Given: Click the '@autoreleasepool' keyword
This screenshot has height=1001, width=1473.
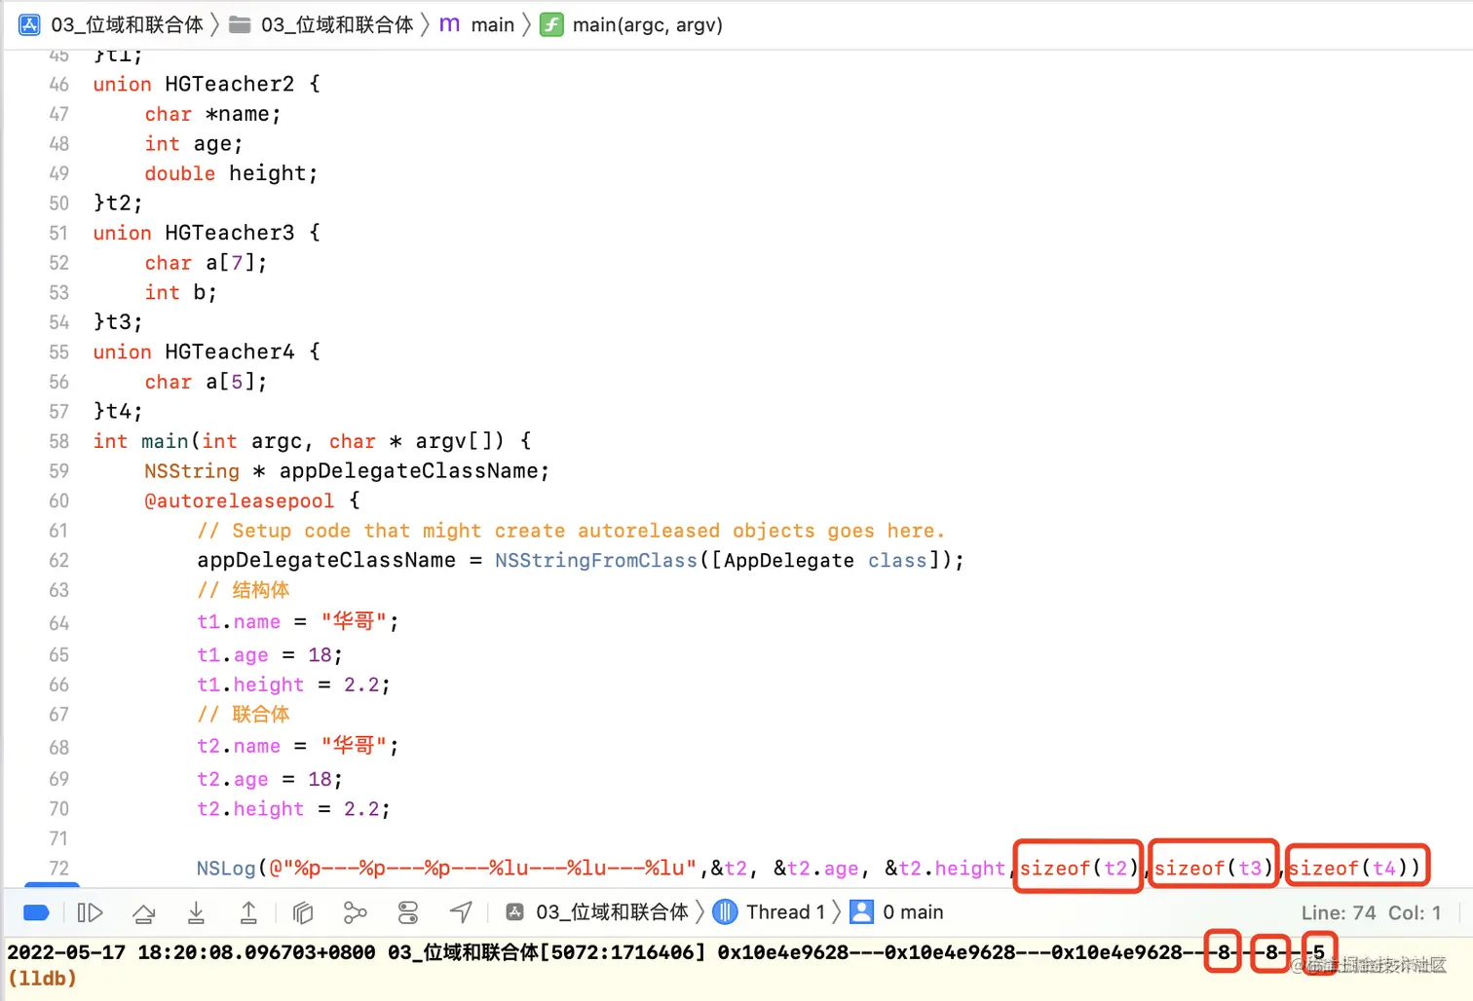Looking at the screenshot, I should (x=239, y=500).
